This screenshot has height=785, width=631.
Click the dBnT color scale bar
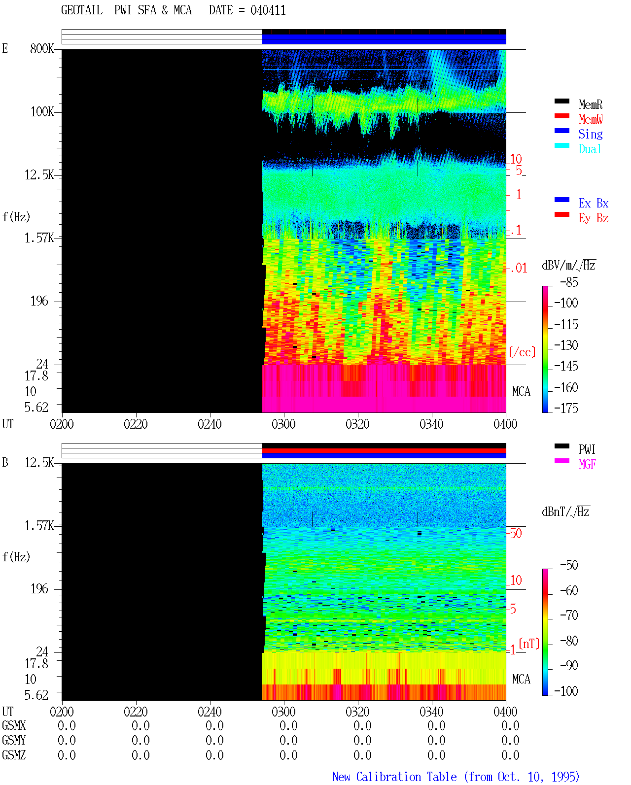545,632
